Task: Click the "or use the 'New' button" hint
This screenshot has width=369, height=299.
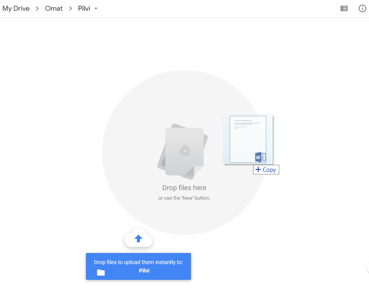Action: (184, 198)
